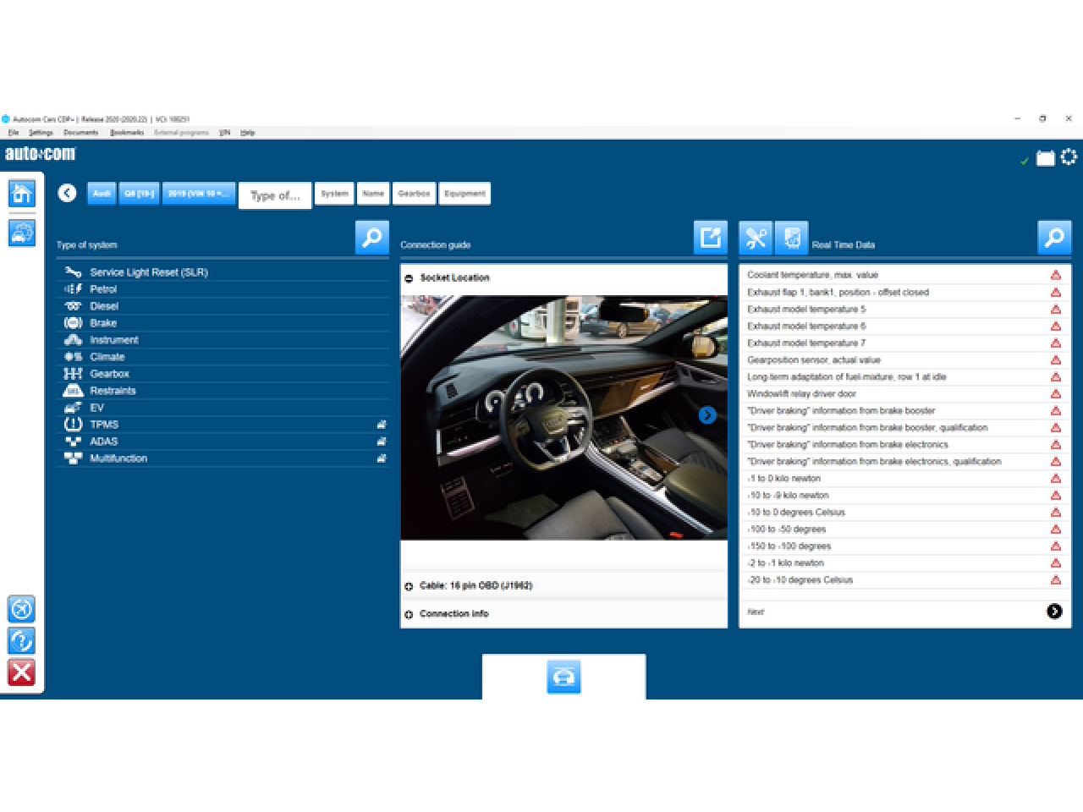Viewport: 1083px width, 812px height.
Task: Click warning triangle beside Coolant temperature, max. value
Action: (1056, 275)
